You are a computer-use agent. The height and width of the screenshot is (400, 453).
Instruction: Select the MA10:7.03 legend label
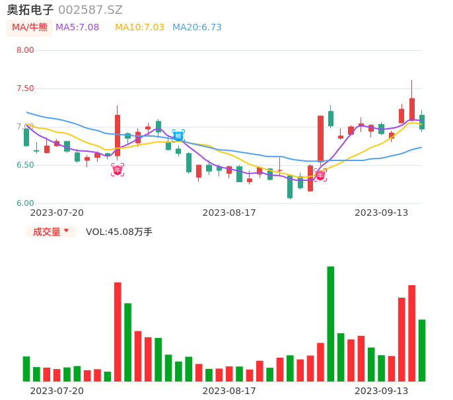pyautogui.click(x=139, y=28)
